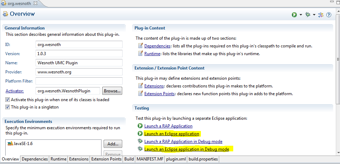Open the Extension Points hyperlink
This screenshot has width=340, height=164.
pyautogui.click(x=159, y=94)
